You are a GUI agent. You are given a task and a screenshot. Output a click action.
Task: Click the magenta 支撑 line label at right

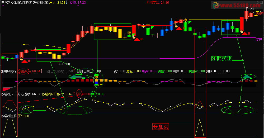pos(259,39)
